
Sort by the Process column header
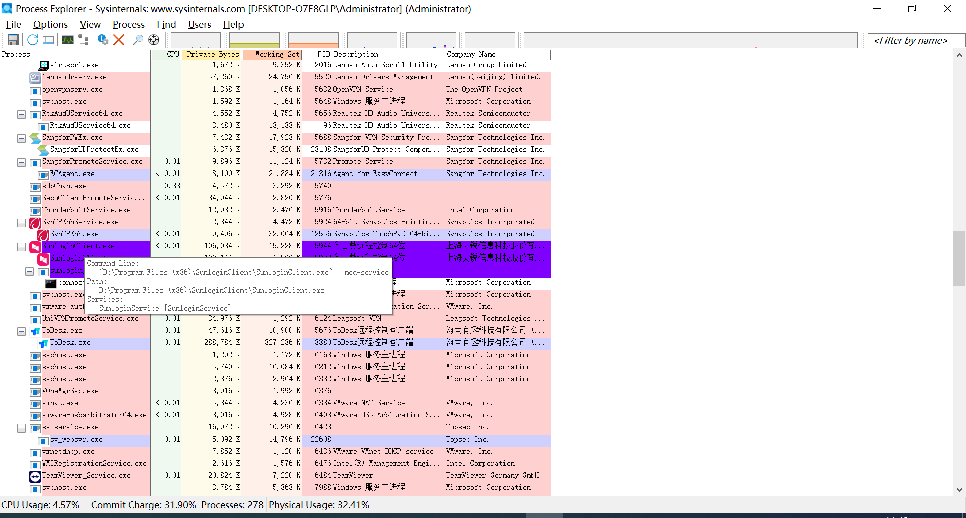coord(75,54)
